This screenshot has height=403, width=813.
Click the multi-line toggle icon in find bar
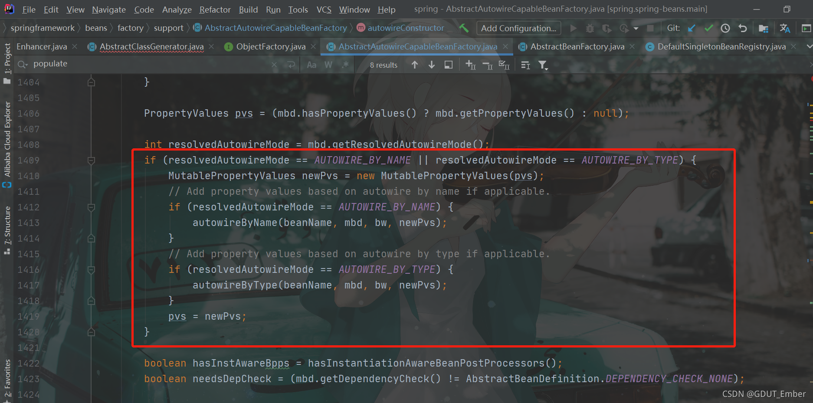point(525,65)
